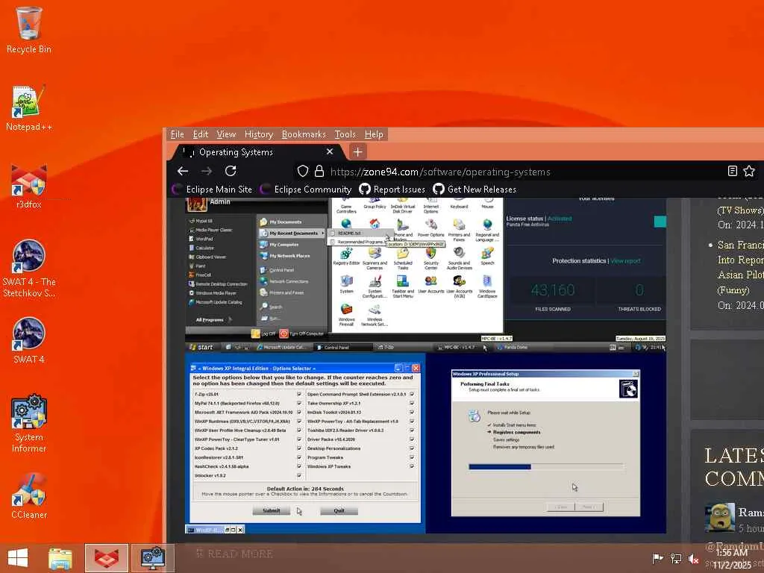Switch to r3dfox taskbar button
The width and height of the screenshot is (764, 573).
coord(107,558)
